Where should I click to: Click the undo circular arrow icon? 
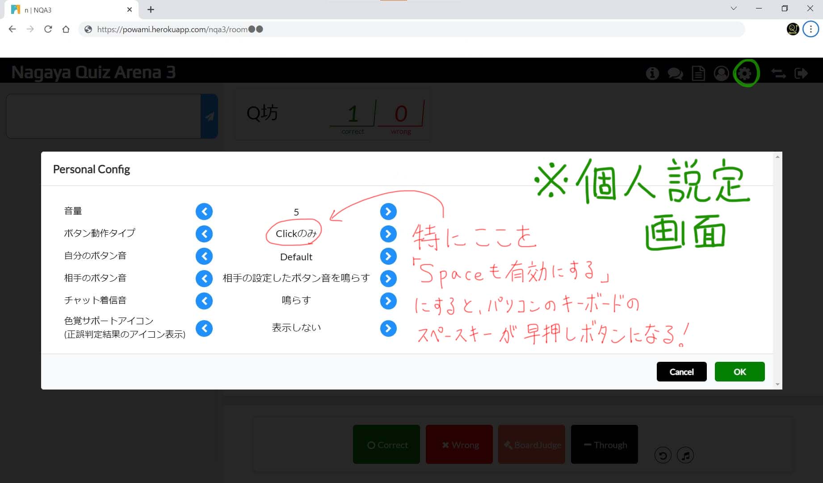click(x=663, y=455)
